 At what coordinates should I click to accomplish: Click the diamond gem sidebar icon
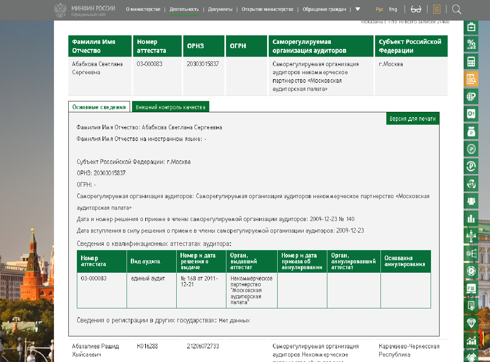(x=471, y=323)
